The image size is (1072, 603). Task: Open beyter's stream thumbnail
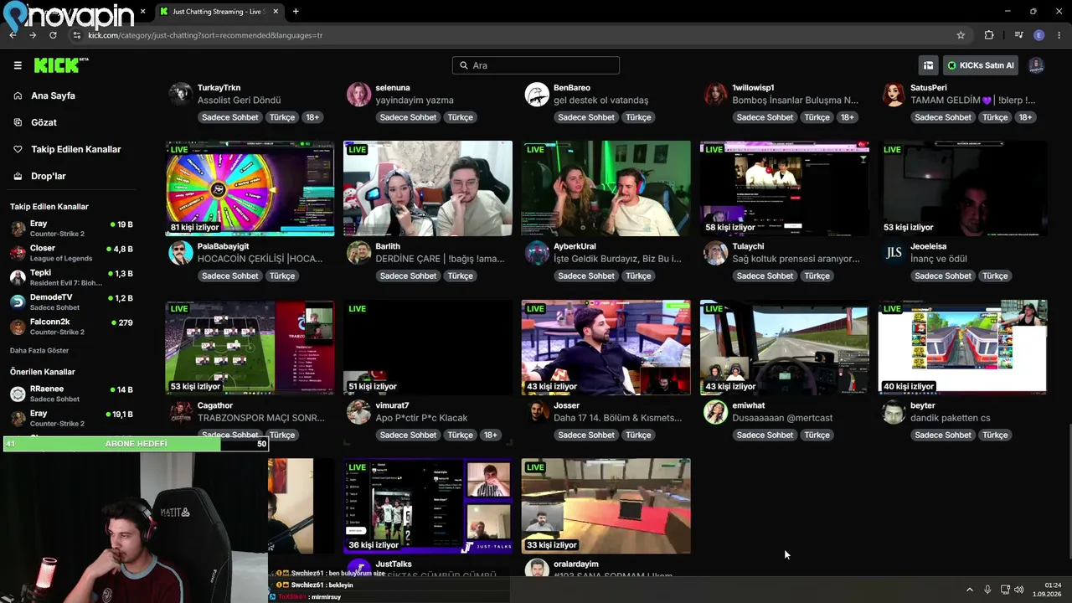(x=963, y=347)
